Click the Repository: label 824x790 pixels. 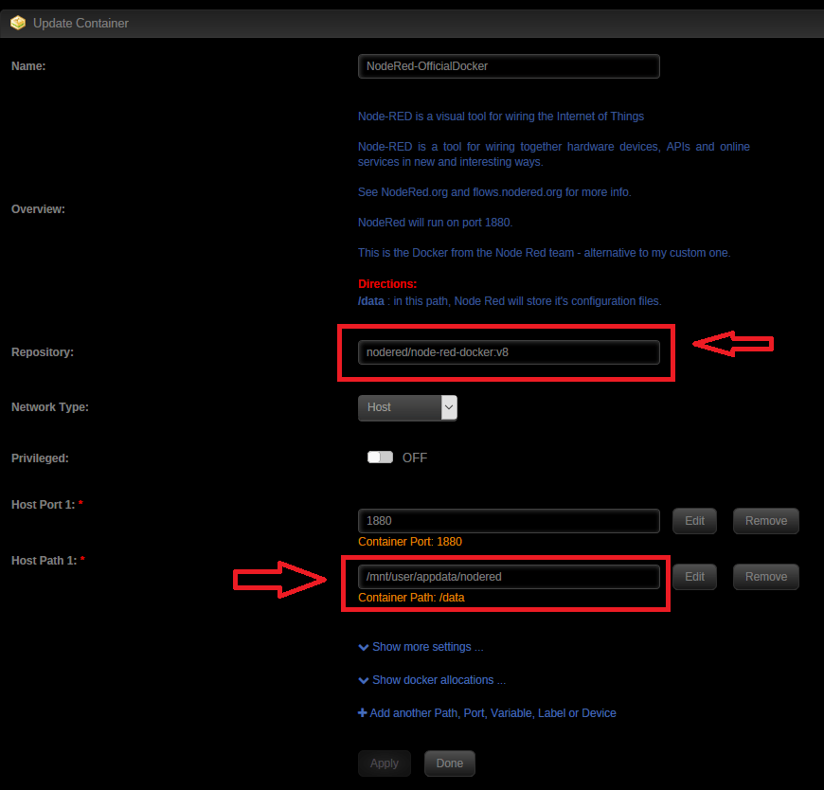click(43, 352)
